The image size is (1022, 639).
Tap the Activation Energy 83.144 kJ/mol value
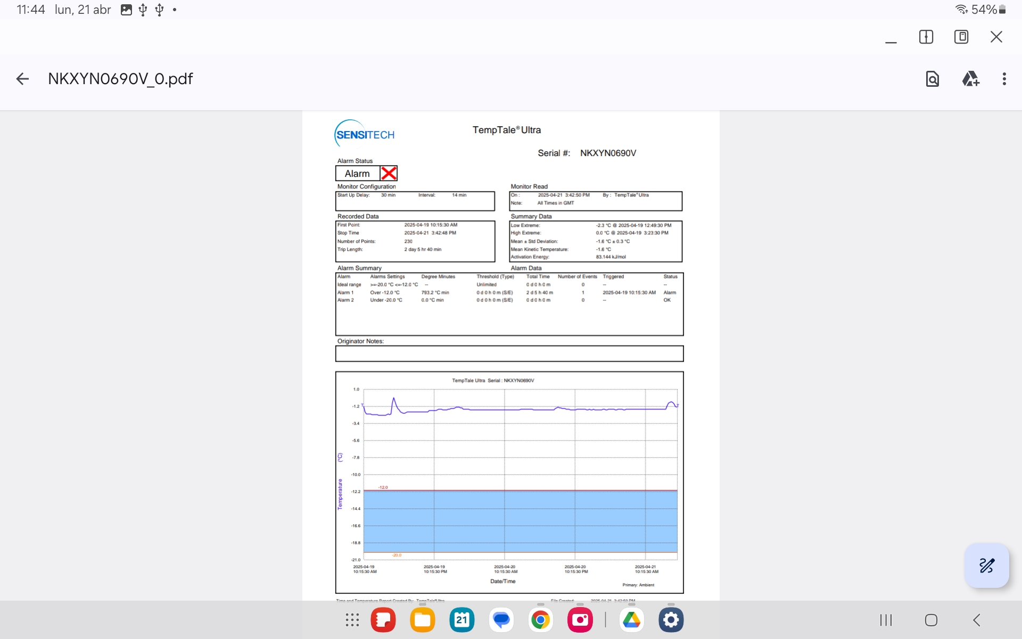[611, 257]
